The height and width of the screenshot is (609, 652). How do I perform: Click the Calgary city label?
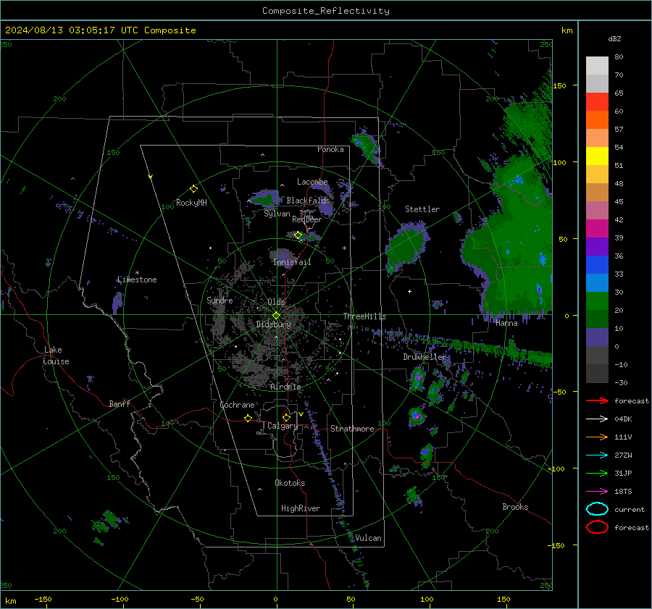283,426
